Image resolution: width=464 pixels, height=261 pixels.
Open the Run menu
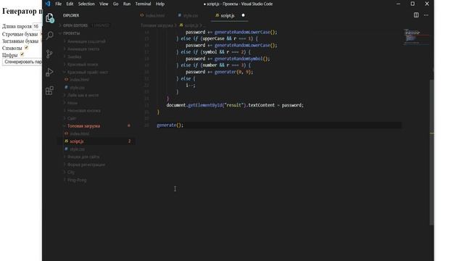pos(127,4)
